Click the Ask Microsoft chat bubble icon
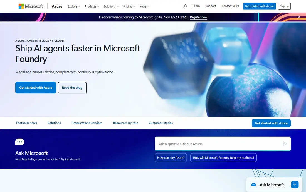This screenshot has width=306, height=192. [20, 142]
